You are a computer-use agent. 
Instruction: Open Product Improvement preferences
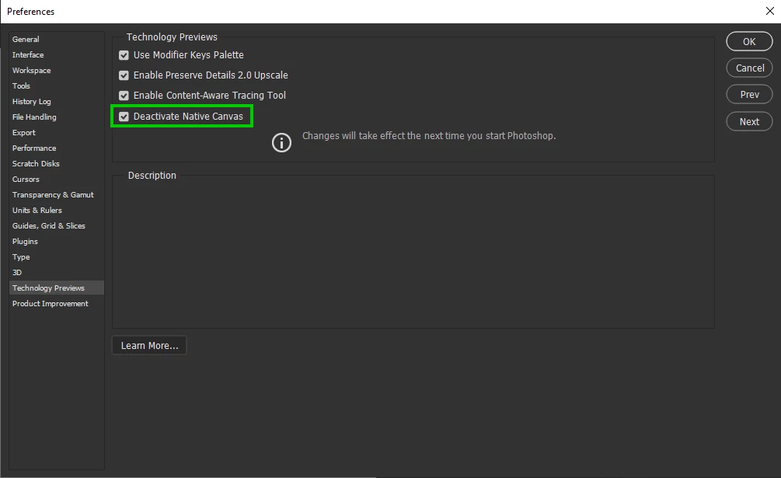pos(56,304)
